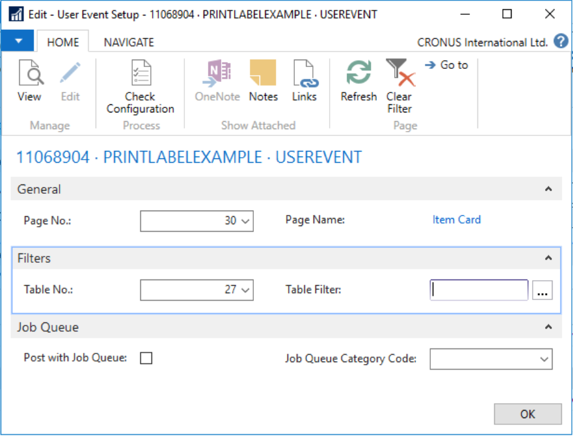Switch to the HOME tab
This screenshot has width=573, height=436.
click(63, 42)
